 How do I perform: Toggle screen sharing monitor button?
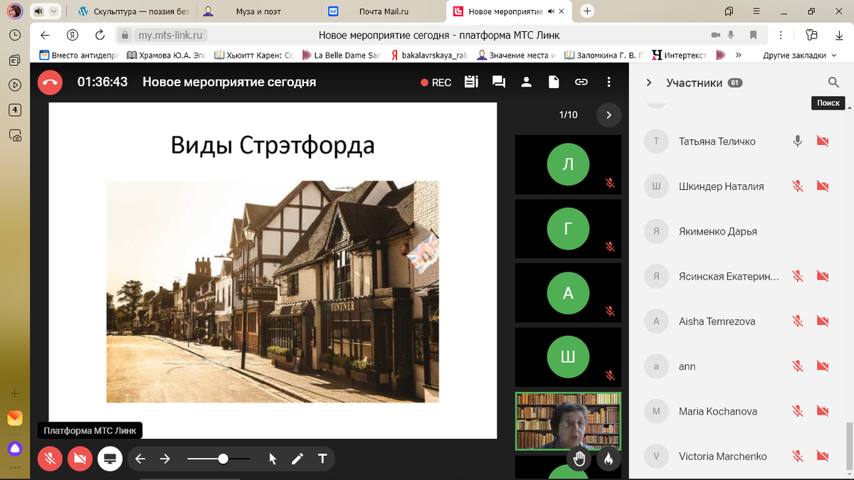click(110, 459)
